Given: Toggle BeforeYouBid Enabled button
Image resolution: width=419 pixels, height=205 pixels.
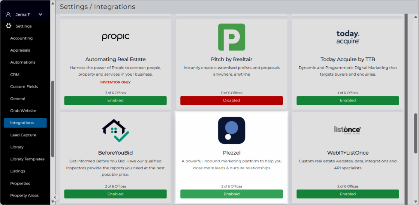Looking at the screenshot, I should 116,194.
